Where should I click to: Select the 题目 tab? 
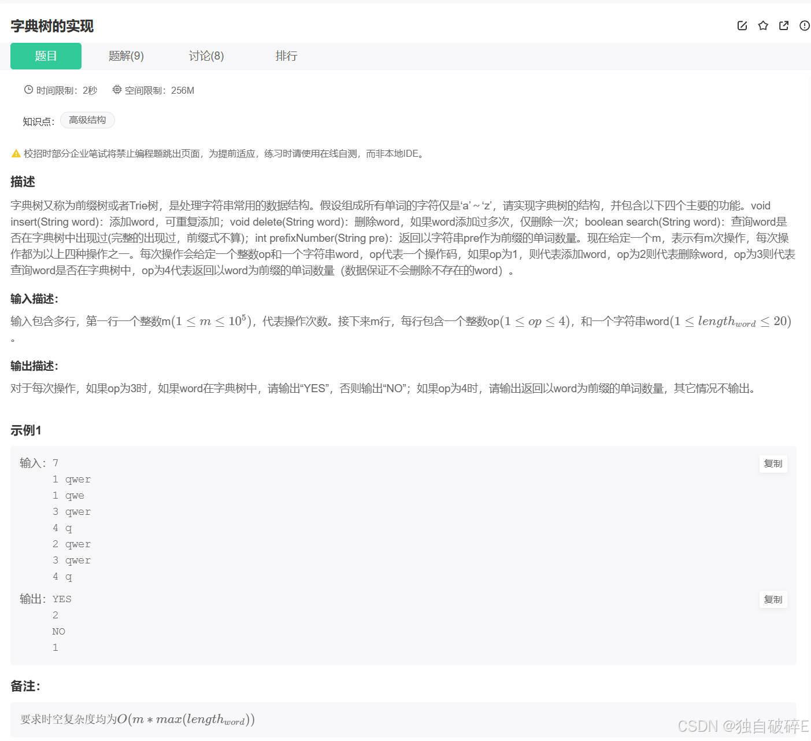(x=46, y=56)
